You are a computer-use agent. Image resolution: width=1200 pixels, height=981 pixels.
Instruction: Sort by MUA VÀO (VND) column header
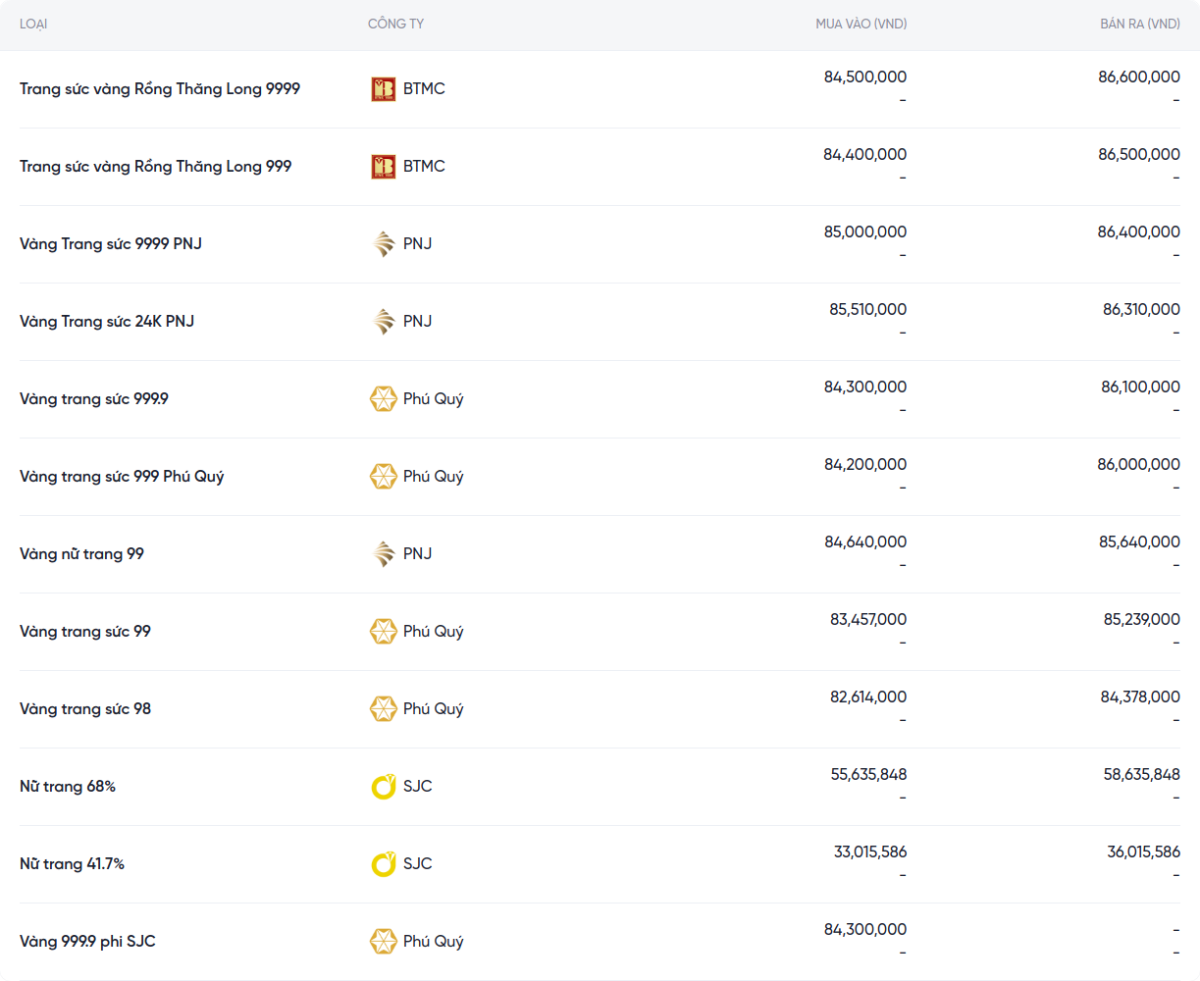click(x=861, y=24)
